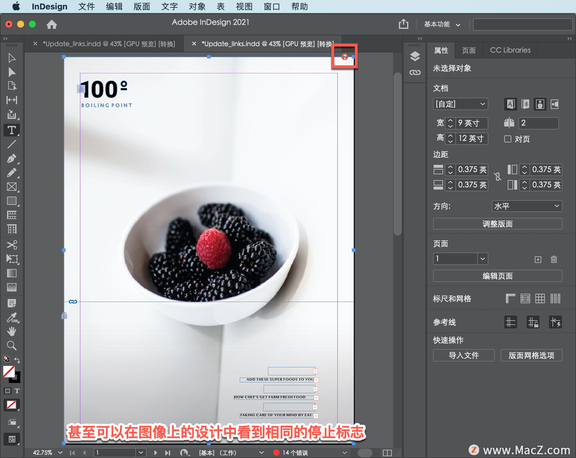Click the 调整版面 button
The height and width of the screenshot is (458, 576).
(x=497, y=224)
